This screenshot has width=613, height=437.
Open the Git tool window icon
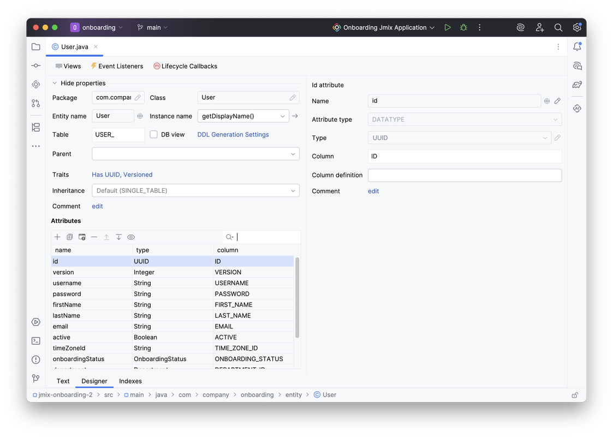coord(36,379)
